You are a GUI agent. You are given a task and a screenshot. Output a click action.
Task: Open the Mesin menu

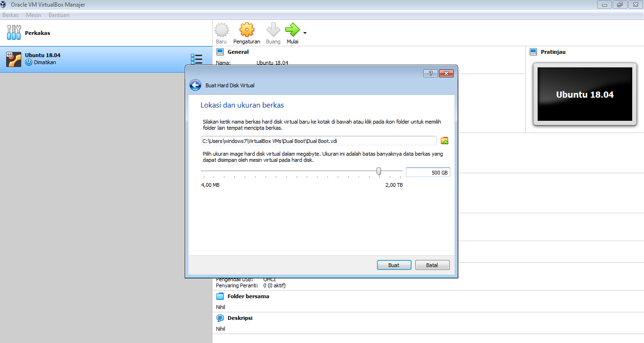pos(33,15)
